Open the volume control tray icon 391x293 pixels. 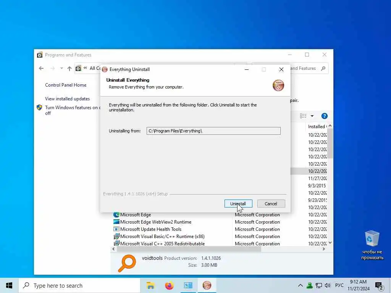327,285
